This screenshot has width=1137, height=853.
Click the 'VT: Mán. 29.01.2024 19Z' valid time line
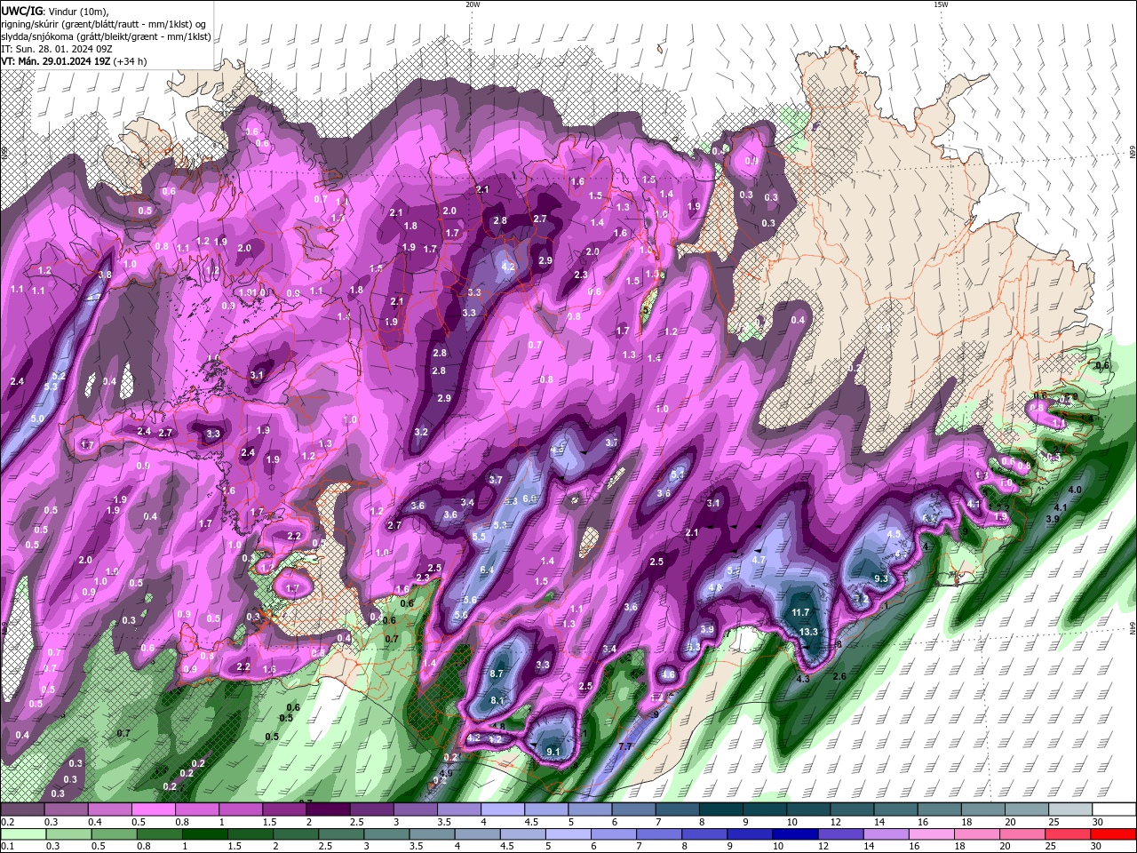tap(74, 61)
